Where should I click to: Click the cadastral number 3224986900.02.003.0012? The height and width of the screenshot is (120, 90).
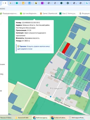tap(31, 22)
